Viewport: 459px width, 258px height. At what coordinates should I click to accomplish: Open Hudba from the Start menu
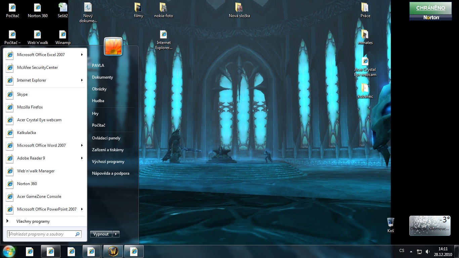[x=98, y=101]
